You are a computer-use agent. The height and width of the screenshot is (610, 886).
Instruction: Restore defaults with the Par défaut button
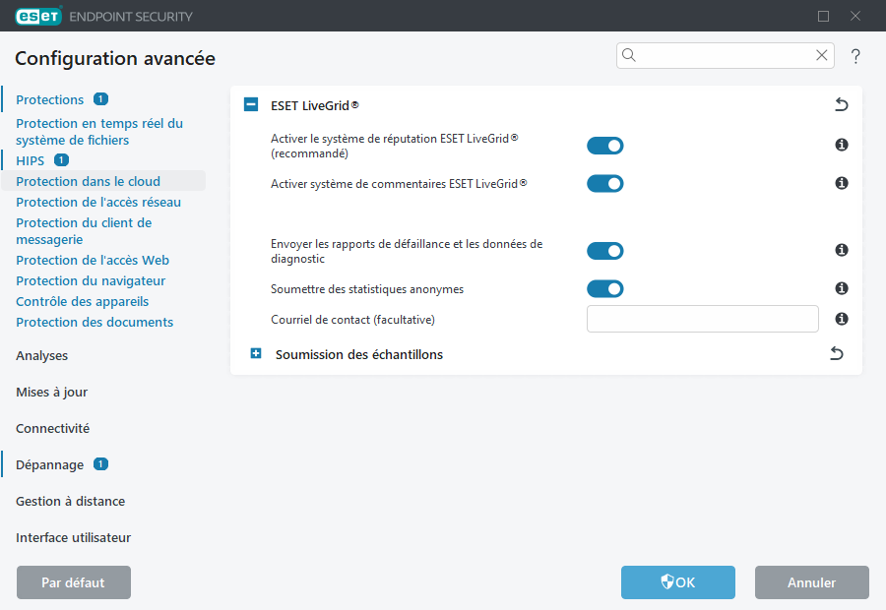(x=73, y=582)
